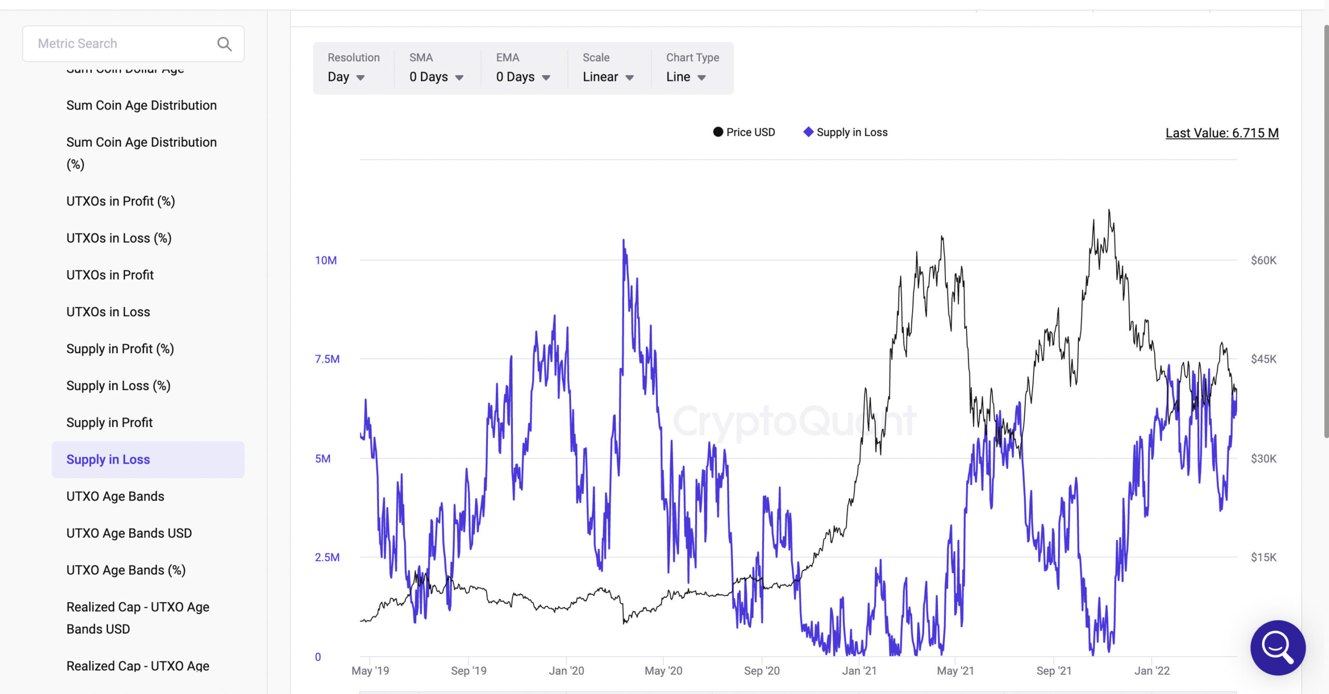Viewport: 1329px width, 694px height.
Task: Open the chat support bubble icon
Action: [1278, 647]
